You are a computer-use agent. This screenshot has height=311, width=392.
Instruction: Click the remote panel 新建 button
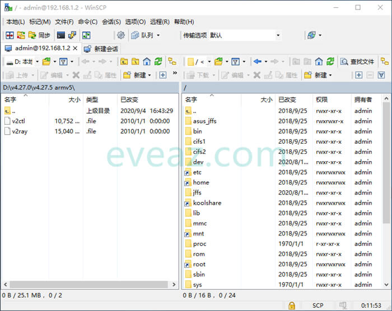[318, 75]
